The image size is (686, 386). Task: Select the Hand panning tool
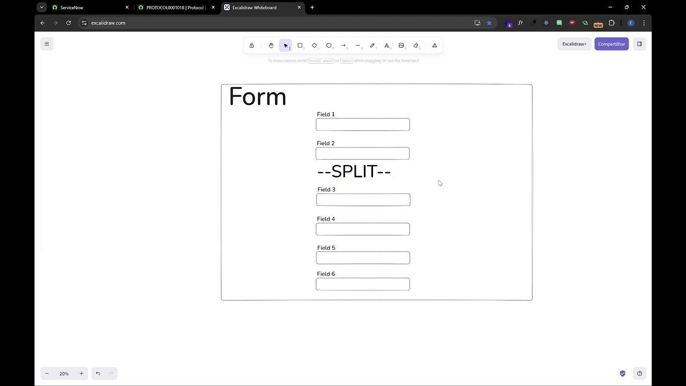point(271,46)
